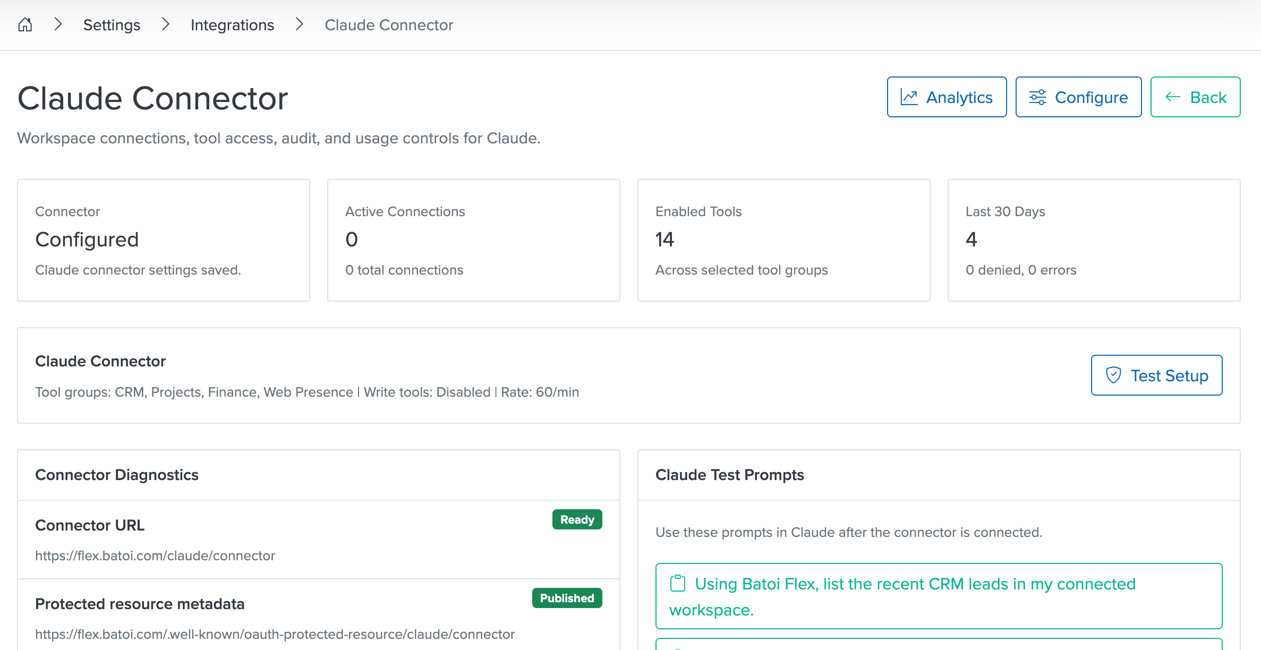This screenshot has width=1261, height=650.
Task: Click the Configure sliders icon
Action: click(x=1037, y=97)
